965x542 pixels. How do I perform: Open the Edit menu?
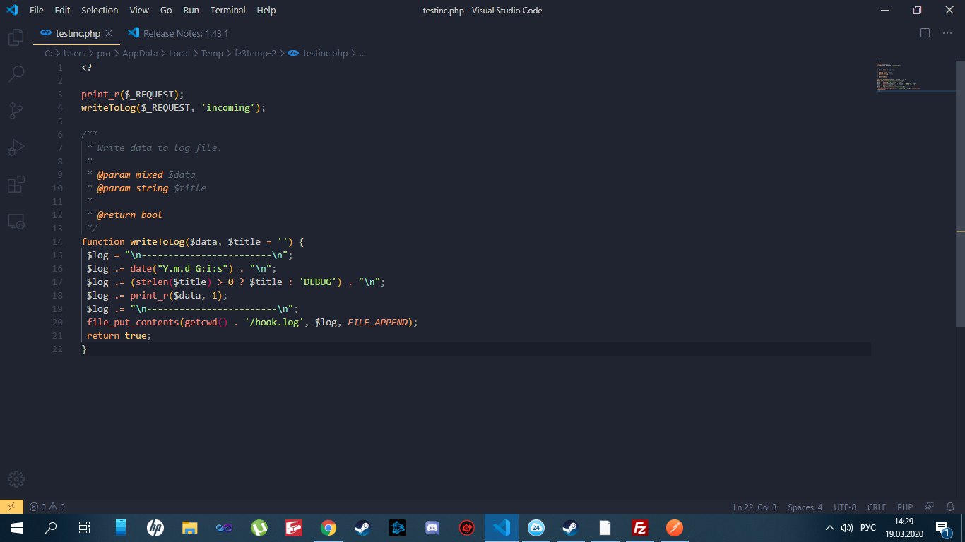coord(62,11)
